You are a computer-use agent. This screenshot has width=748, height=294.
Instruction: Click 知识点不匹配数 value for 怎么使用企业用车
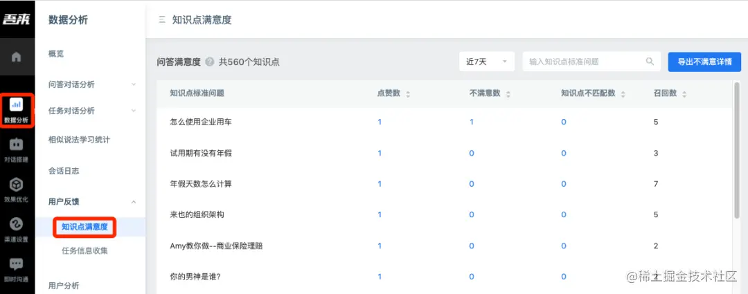(563, 122)
